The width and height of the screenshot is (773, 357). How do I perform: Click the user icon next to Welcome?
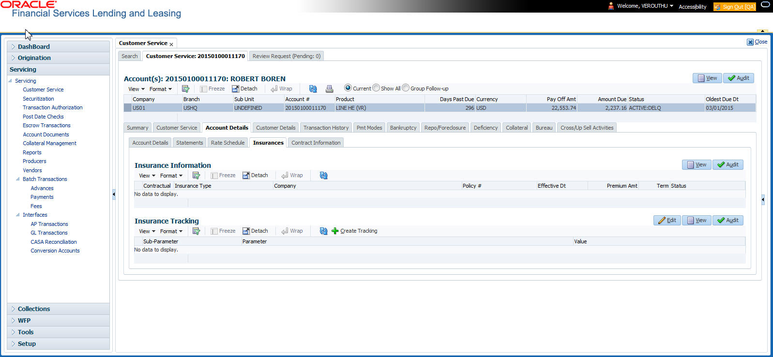[x=611, y=6]
